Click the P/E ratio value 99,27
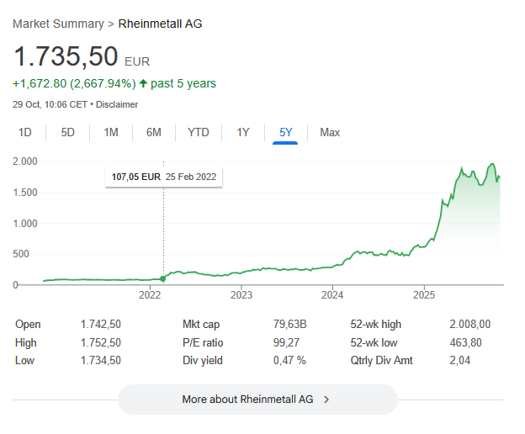The height and width of the screenshot is (434, 525). coord(286,342)
